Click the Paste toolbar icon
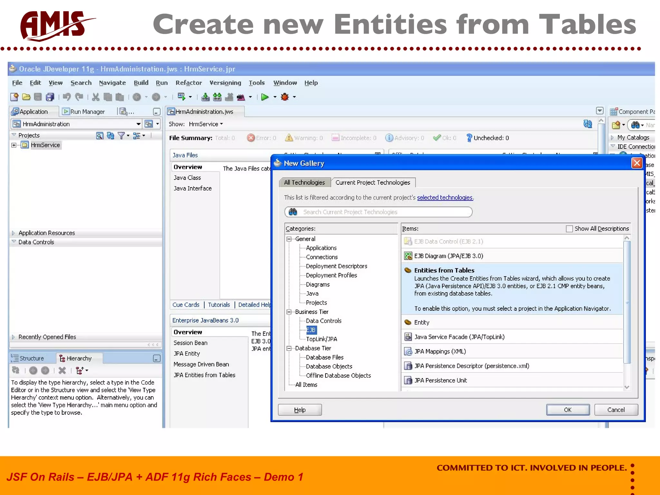Screen dimensions: 660x495 (x=120, y=97)
